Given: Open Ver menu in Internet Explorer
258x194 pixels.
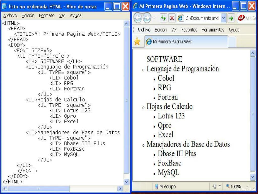Looking at the screenshot, I should tap(174, 30).
